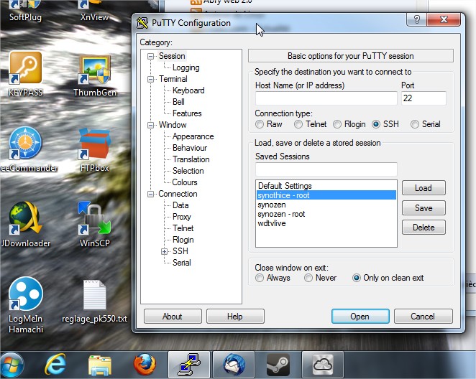Screen dimensions: 476x379
Task: Choose the Serial connection type option
Action: (414, 124)
